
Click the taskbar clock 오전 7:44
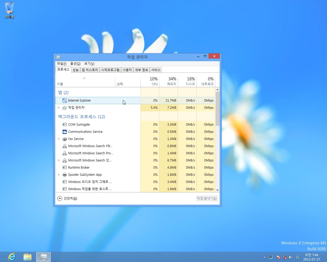311,257
